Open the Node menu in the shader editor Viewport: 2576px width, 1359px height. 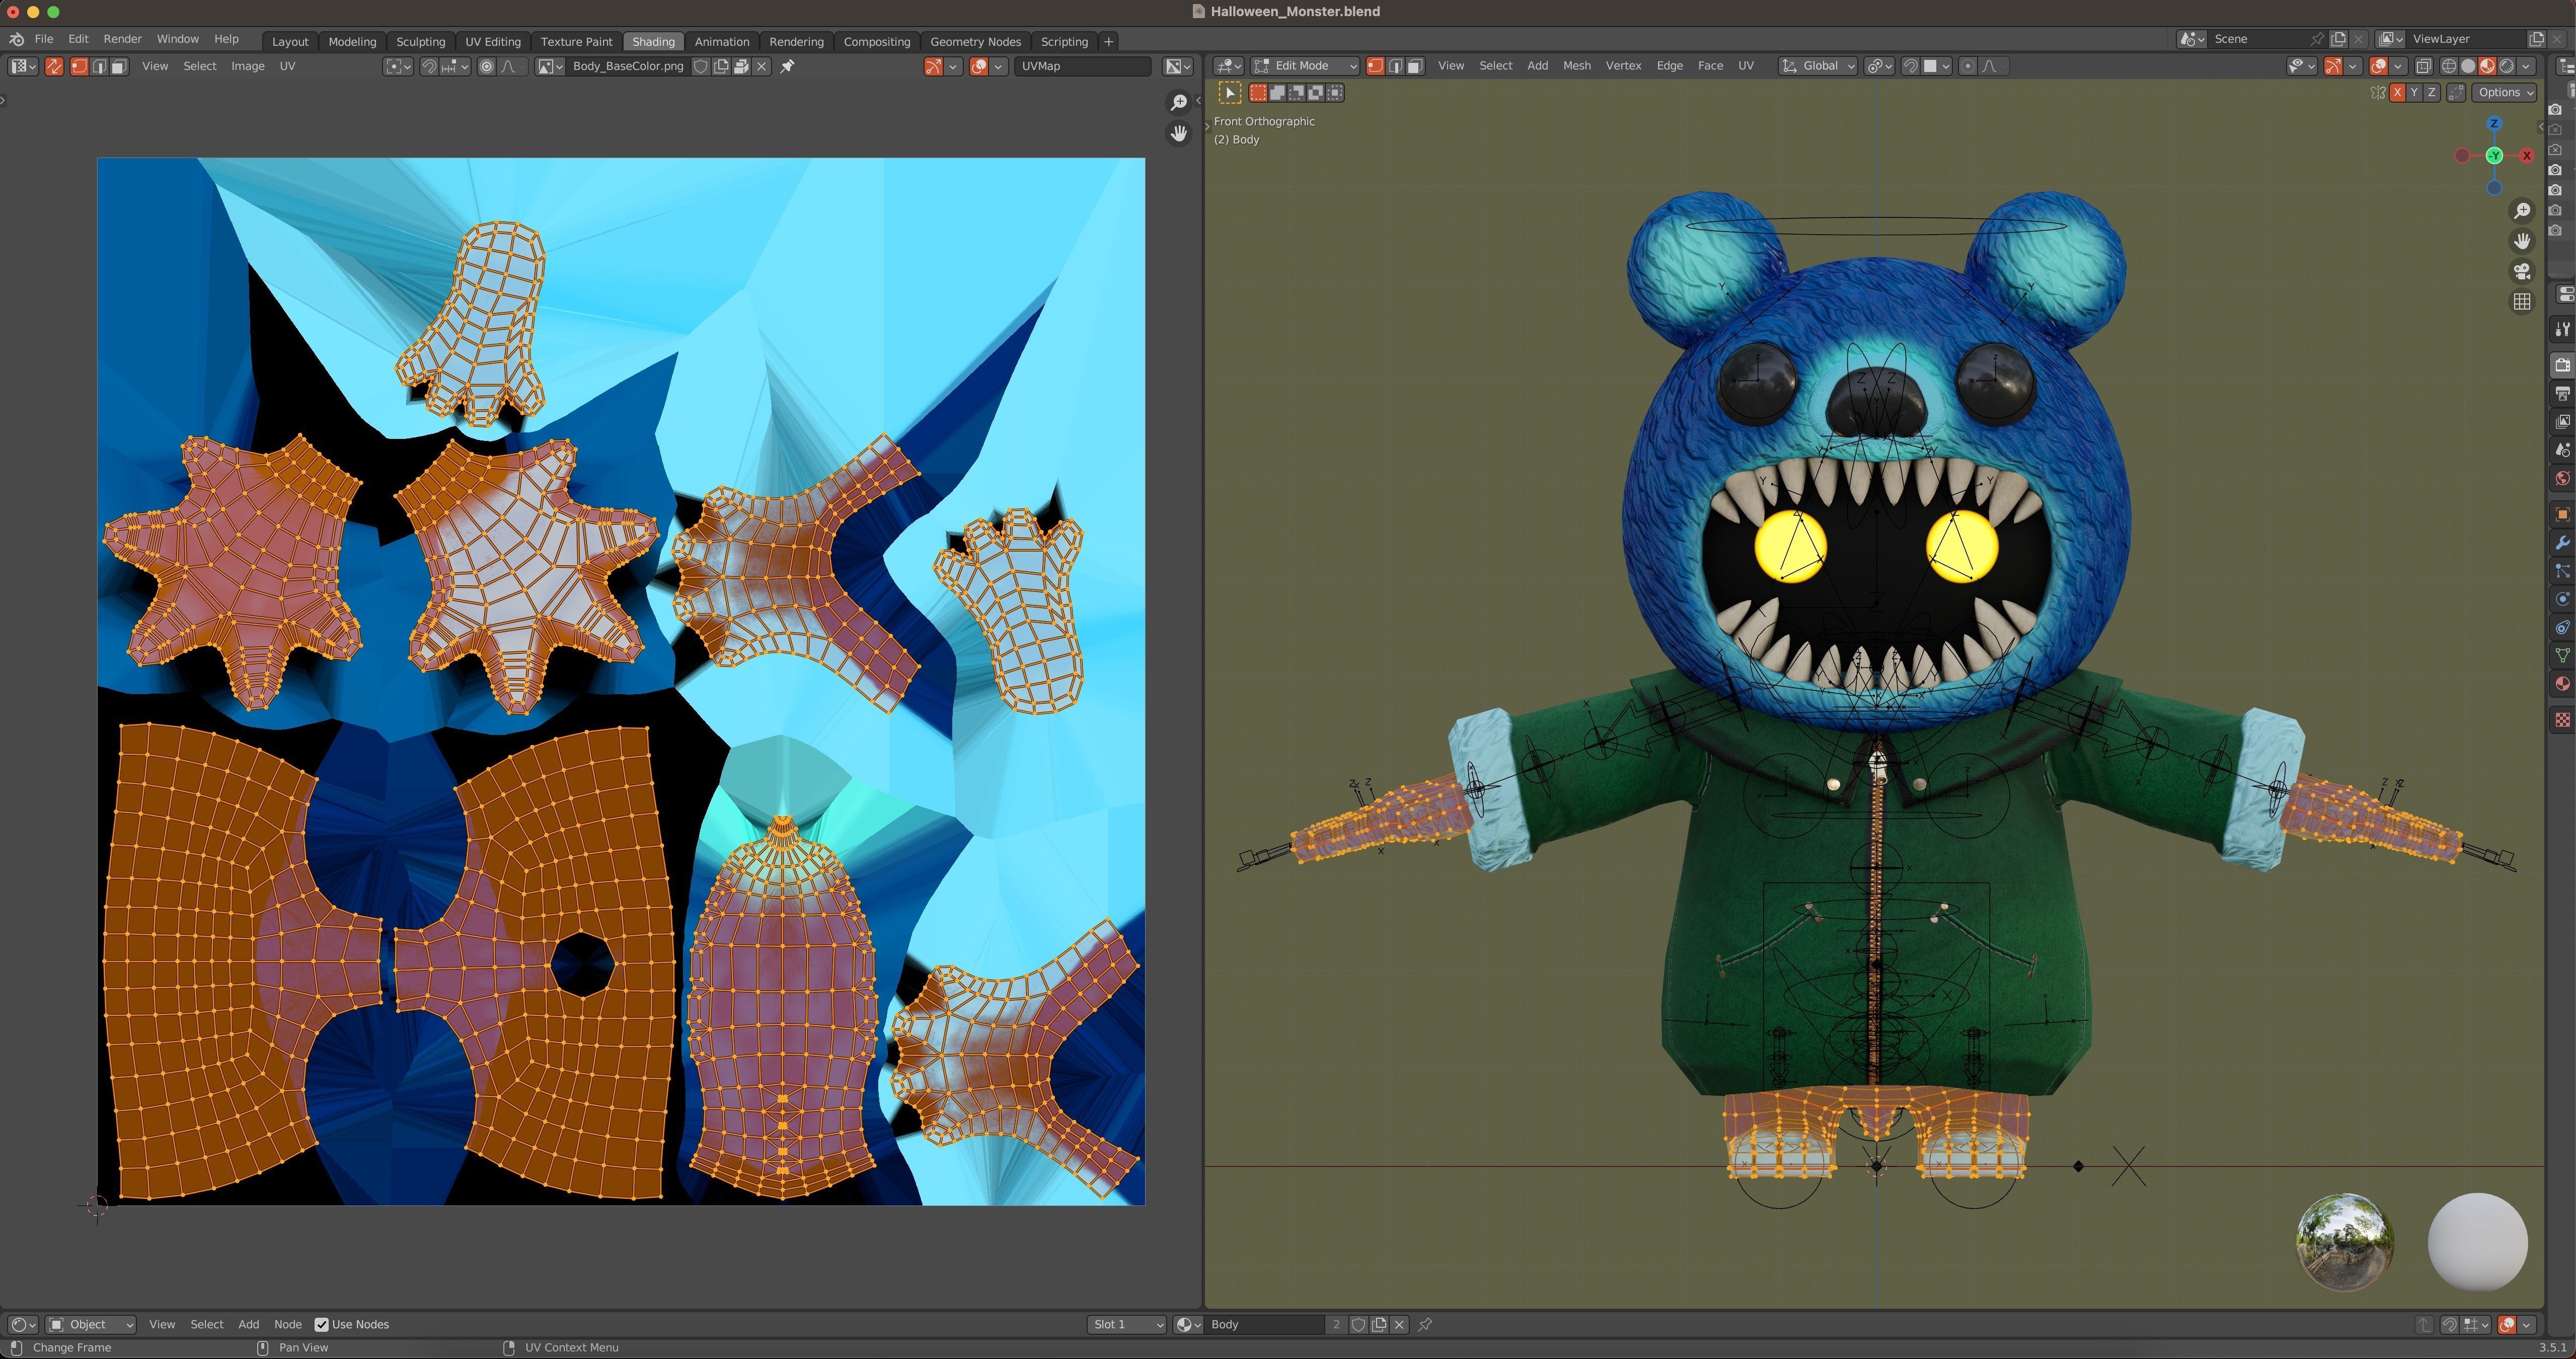pos(287,1324)
